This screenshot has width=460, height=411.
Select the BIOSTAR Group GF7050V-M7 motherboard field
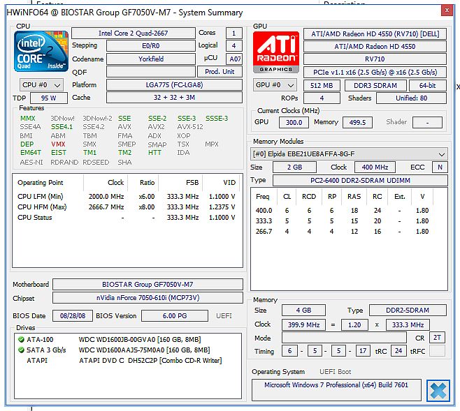(148, 285)
